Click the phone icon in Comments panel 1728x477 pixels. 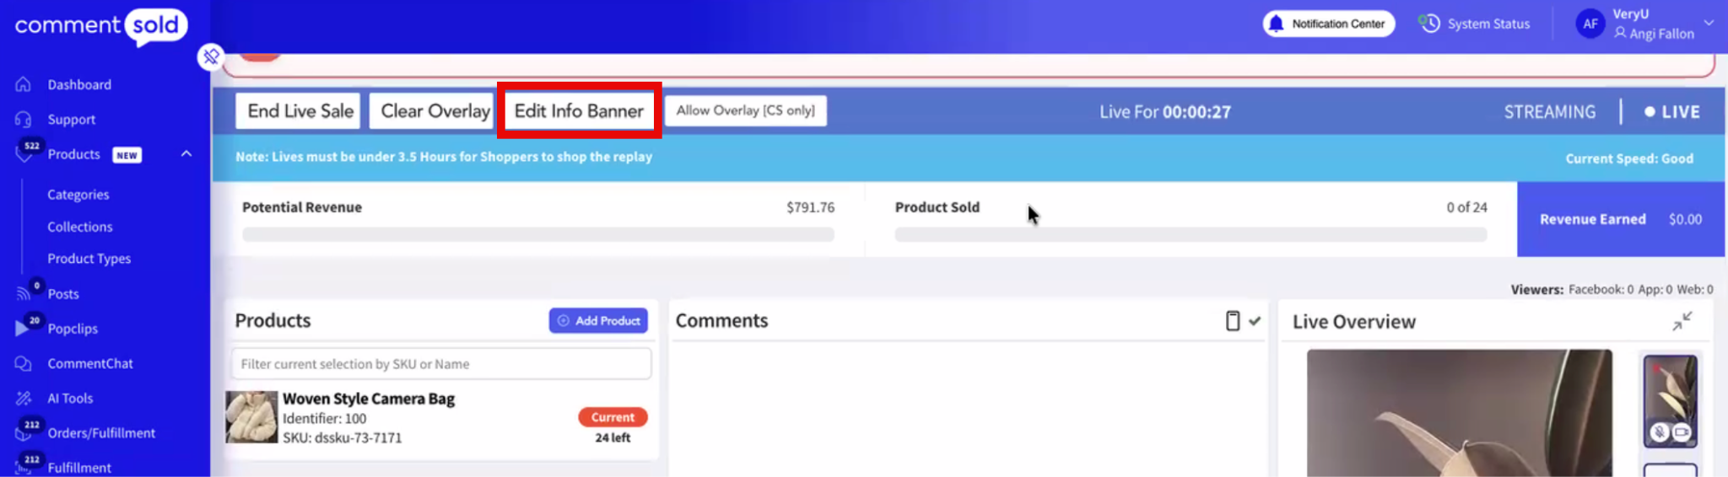pyautogui.click(x=1233, y=321)
